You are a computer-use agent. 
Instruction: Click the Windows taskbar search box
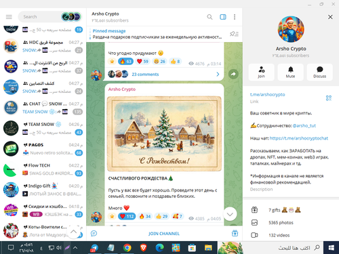click(283, 248)
